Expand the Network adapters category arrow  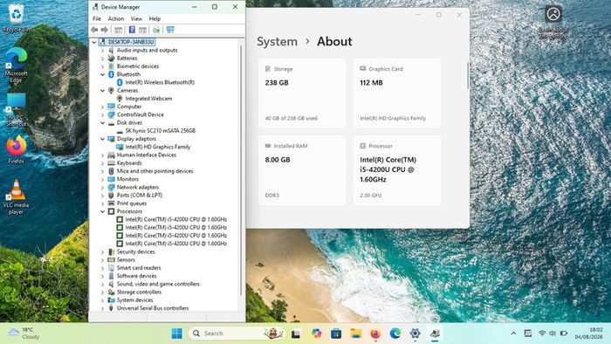point(102,188)
